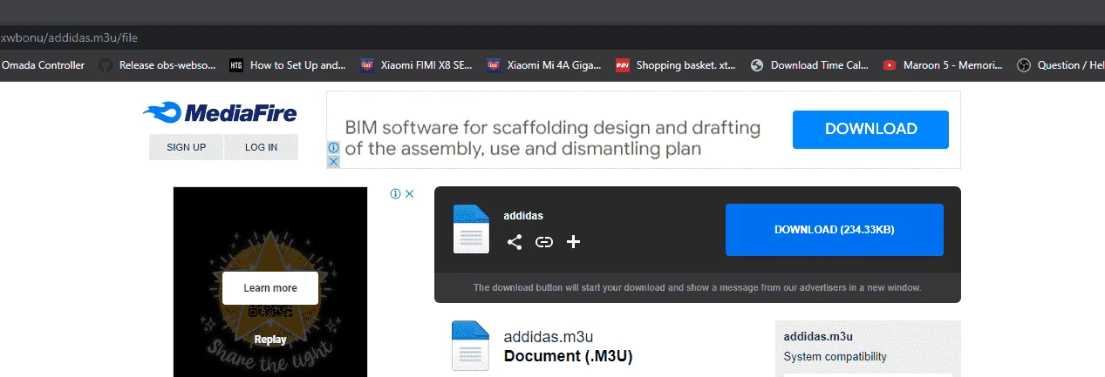Close the side video ad

click(409, 193)
